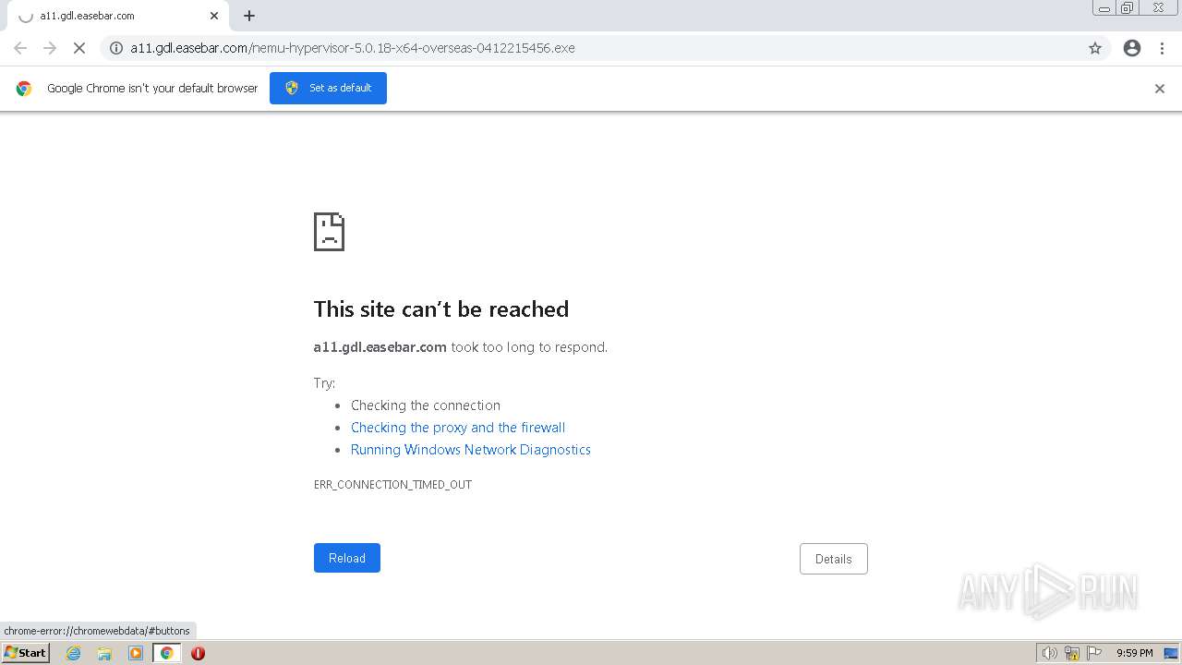
Task: Minimize the Chrome window
Action: coord(1104,8)
